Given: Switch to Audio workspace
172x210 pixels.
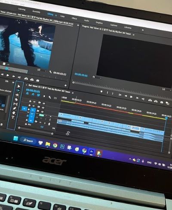Looking at the screenshot, I should point(87,21).
